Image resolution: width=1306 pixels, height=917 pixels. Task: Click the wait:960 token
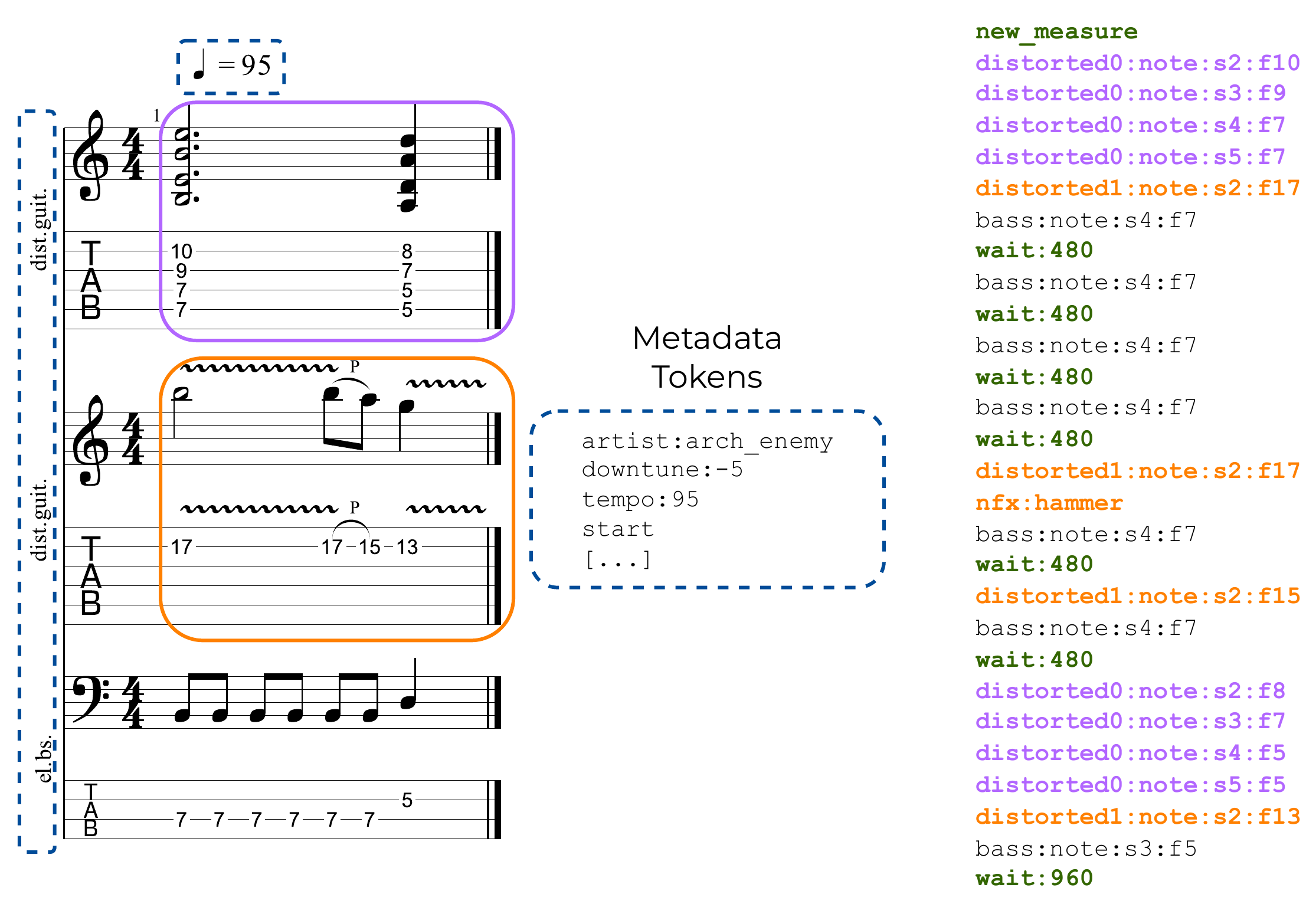(1034, 878)
